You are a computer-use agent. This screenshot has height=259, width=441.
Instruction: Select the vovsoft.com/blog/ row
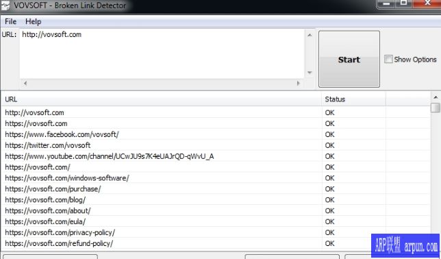pyautogui.click(x=216, y=200)
